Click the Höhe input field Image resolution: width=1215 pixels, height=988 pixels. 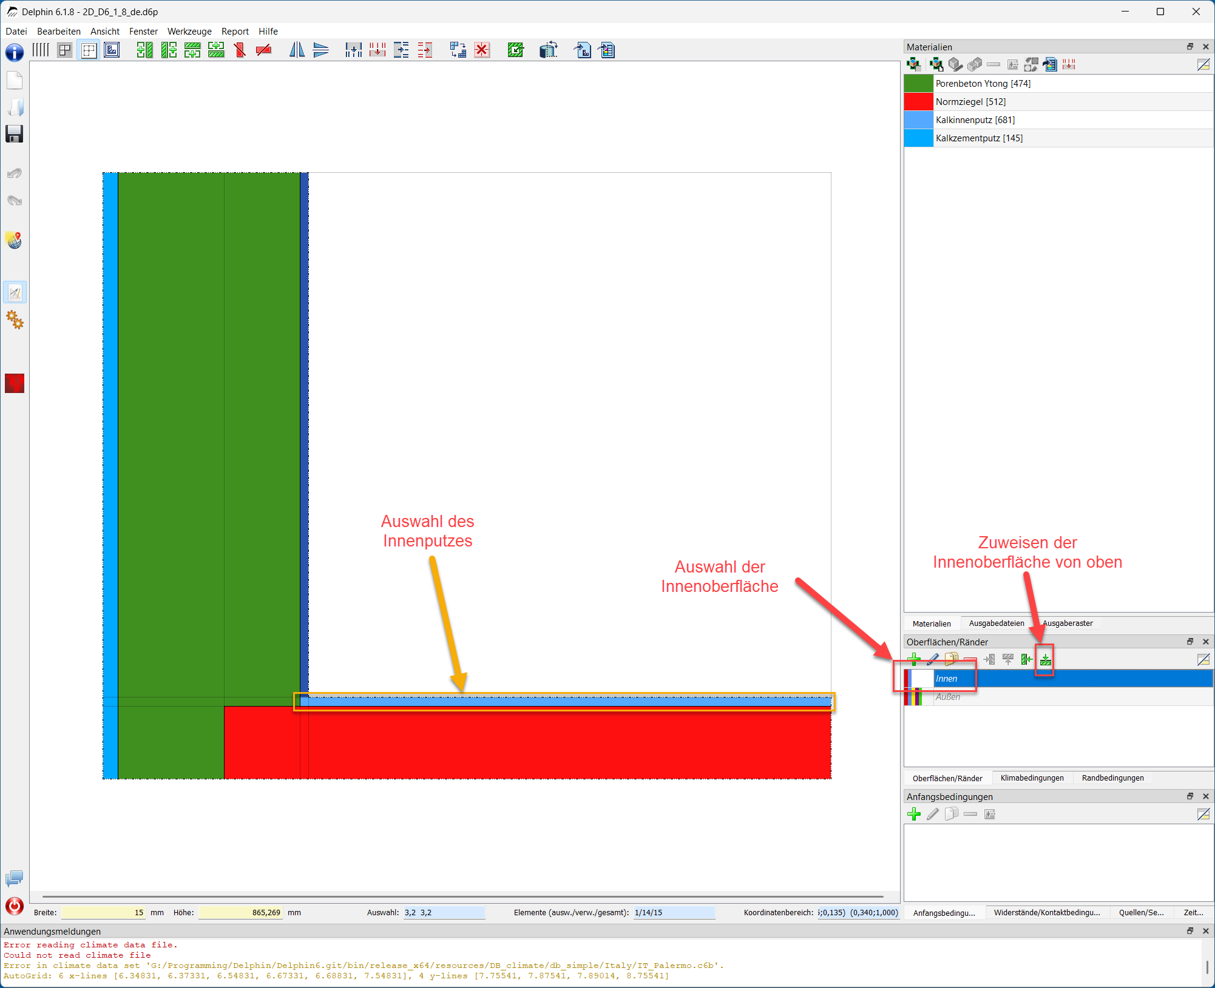pos(240,913)
